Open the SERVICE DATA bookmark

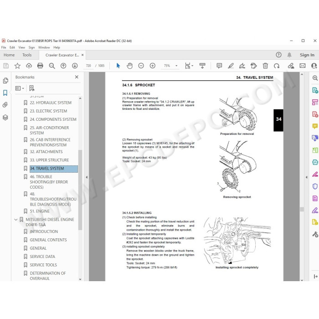(x=42, y=257)
